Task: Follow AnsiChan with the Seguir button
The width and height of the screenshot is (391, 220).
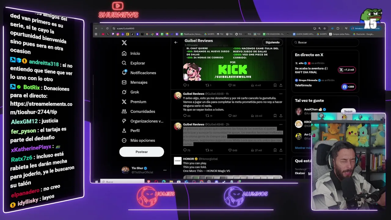Action: coord(348,111)
